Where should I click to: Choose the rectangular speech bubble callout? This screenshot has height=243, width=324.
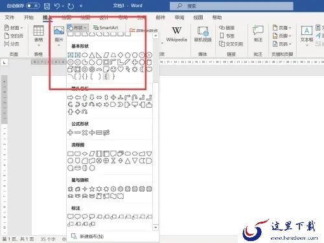point(71,216)
